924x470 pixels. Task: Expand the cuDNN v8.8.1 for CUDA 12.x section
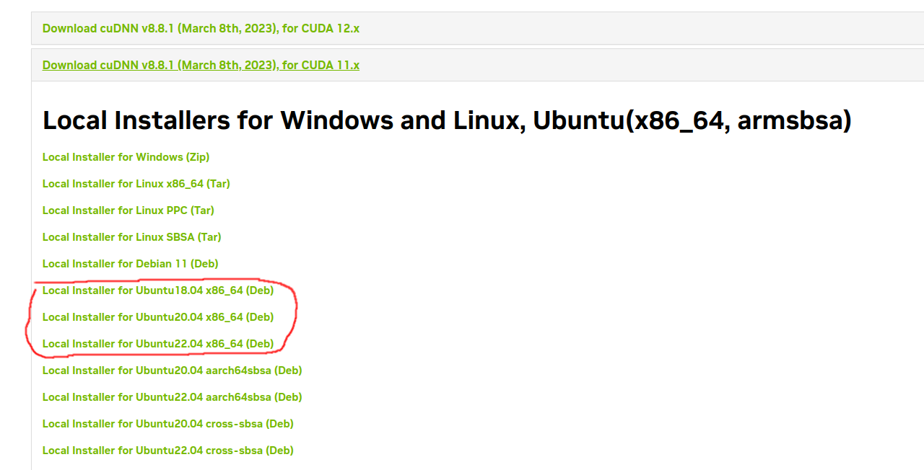pos(201,28)
